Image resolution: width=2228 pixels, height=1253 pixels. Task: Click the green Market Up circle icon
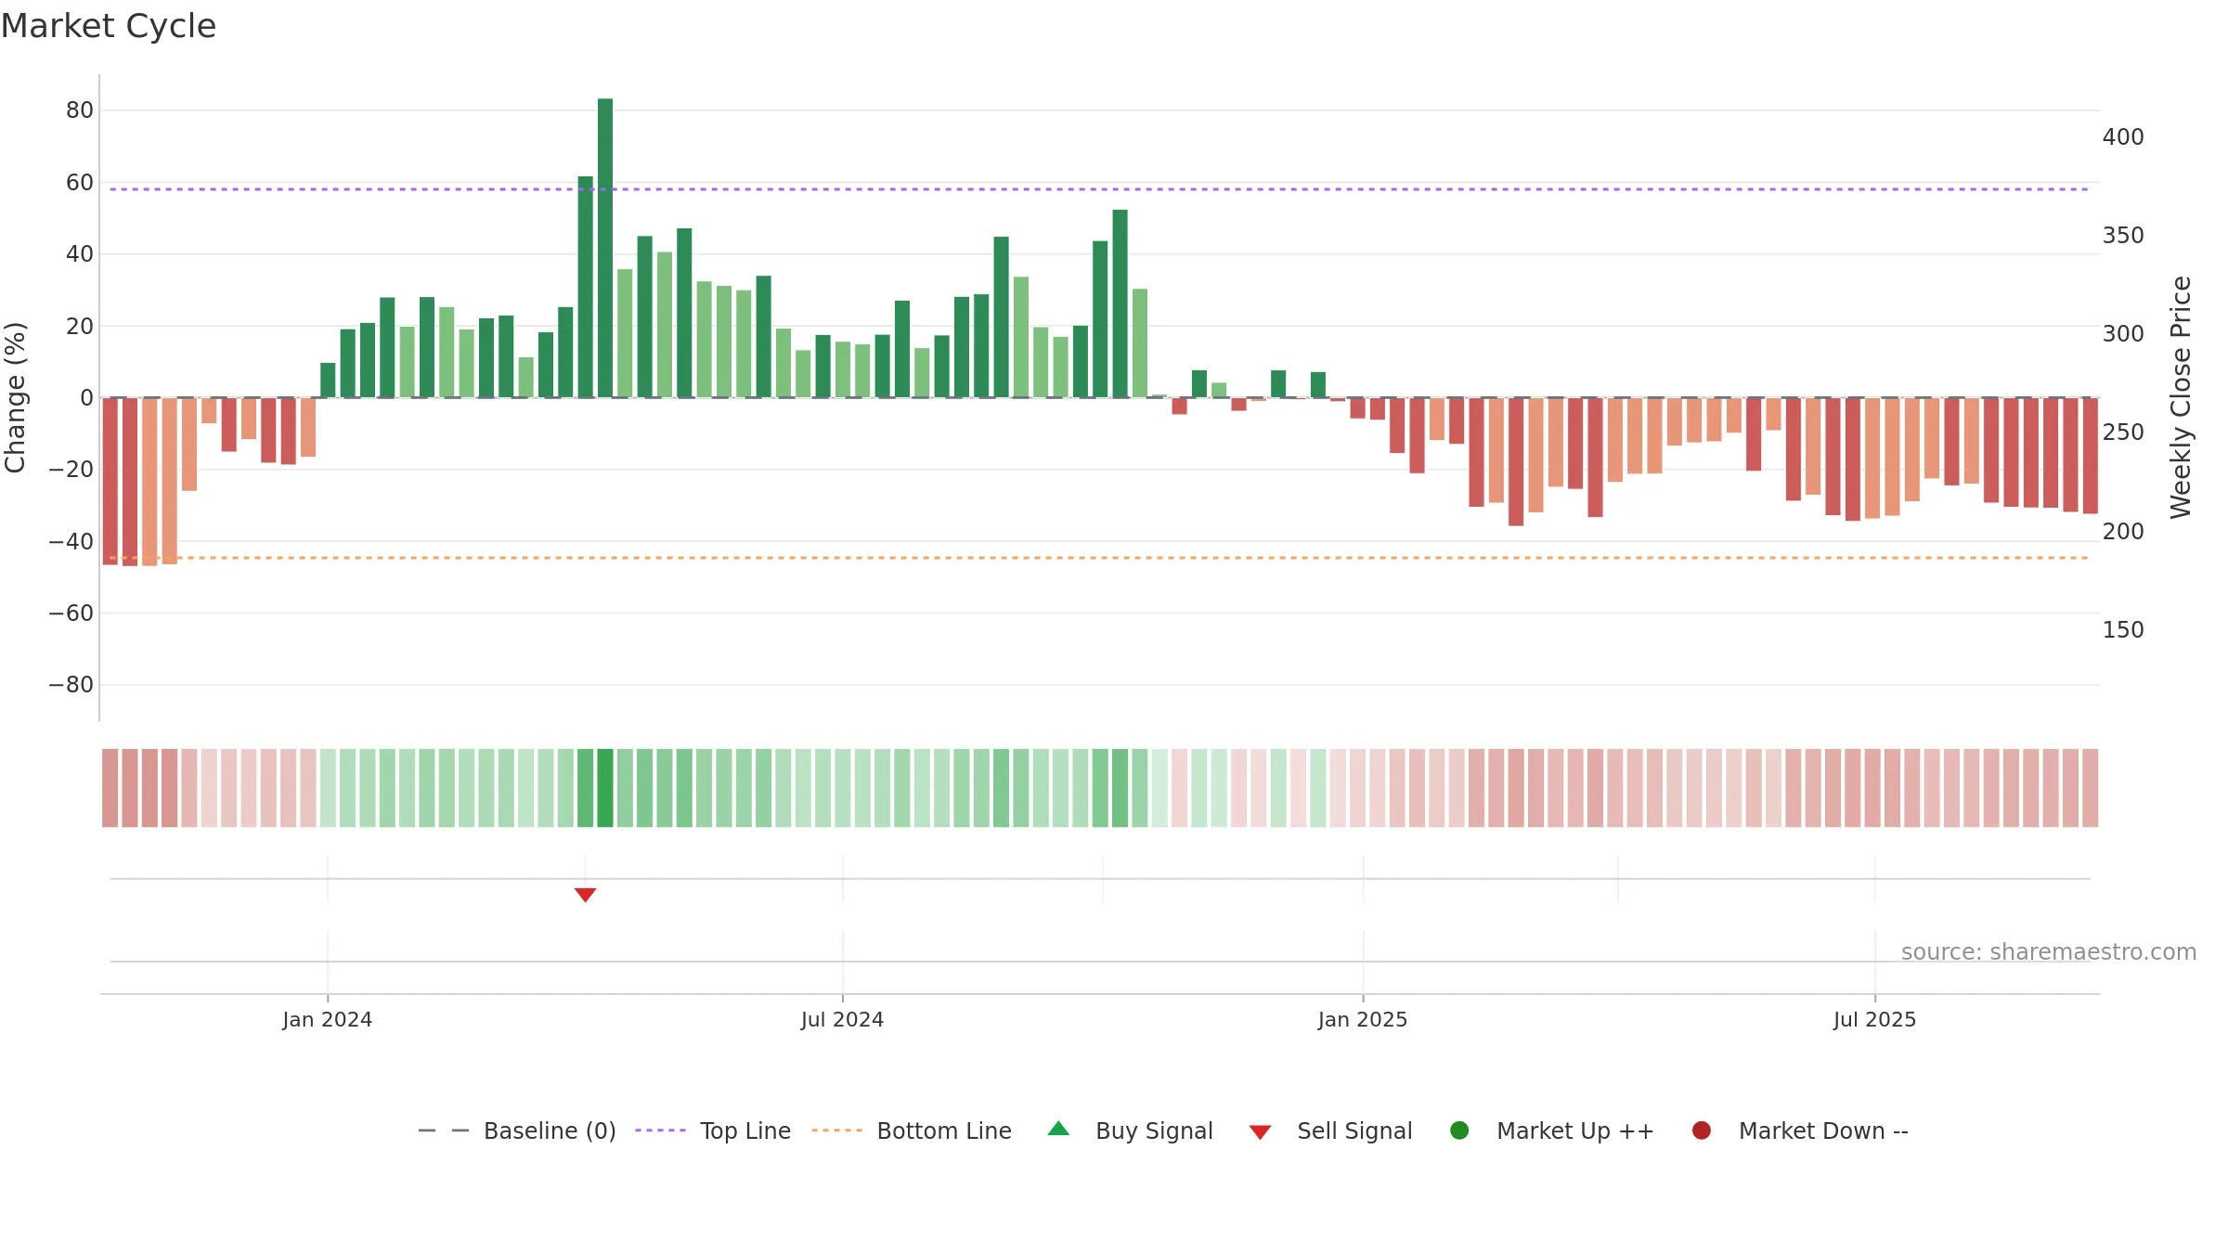coord(1459,1130)
